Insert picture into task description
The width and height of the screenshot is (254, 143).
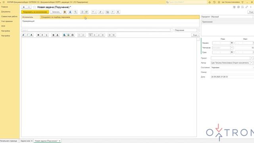(68, 35)
